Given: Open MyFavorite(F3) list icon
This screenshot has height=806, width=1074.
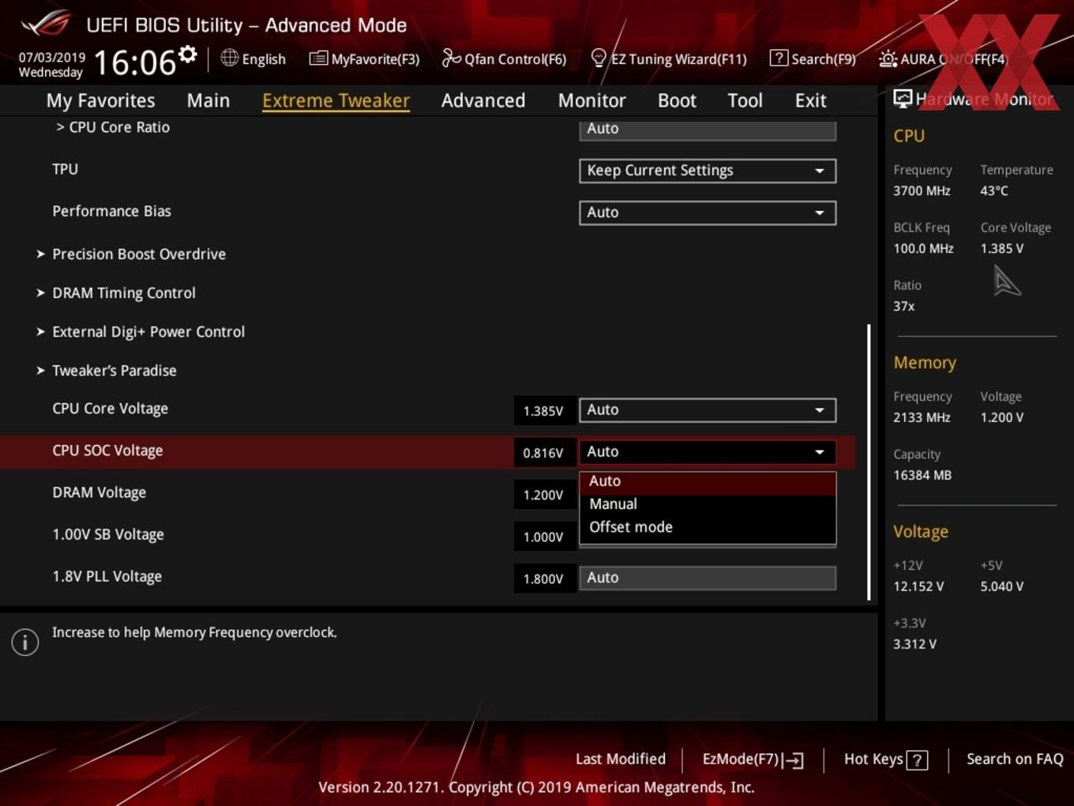Looking at the screenshot, I should click(x=318, y=58).
